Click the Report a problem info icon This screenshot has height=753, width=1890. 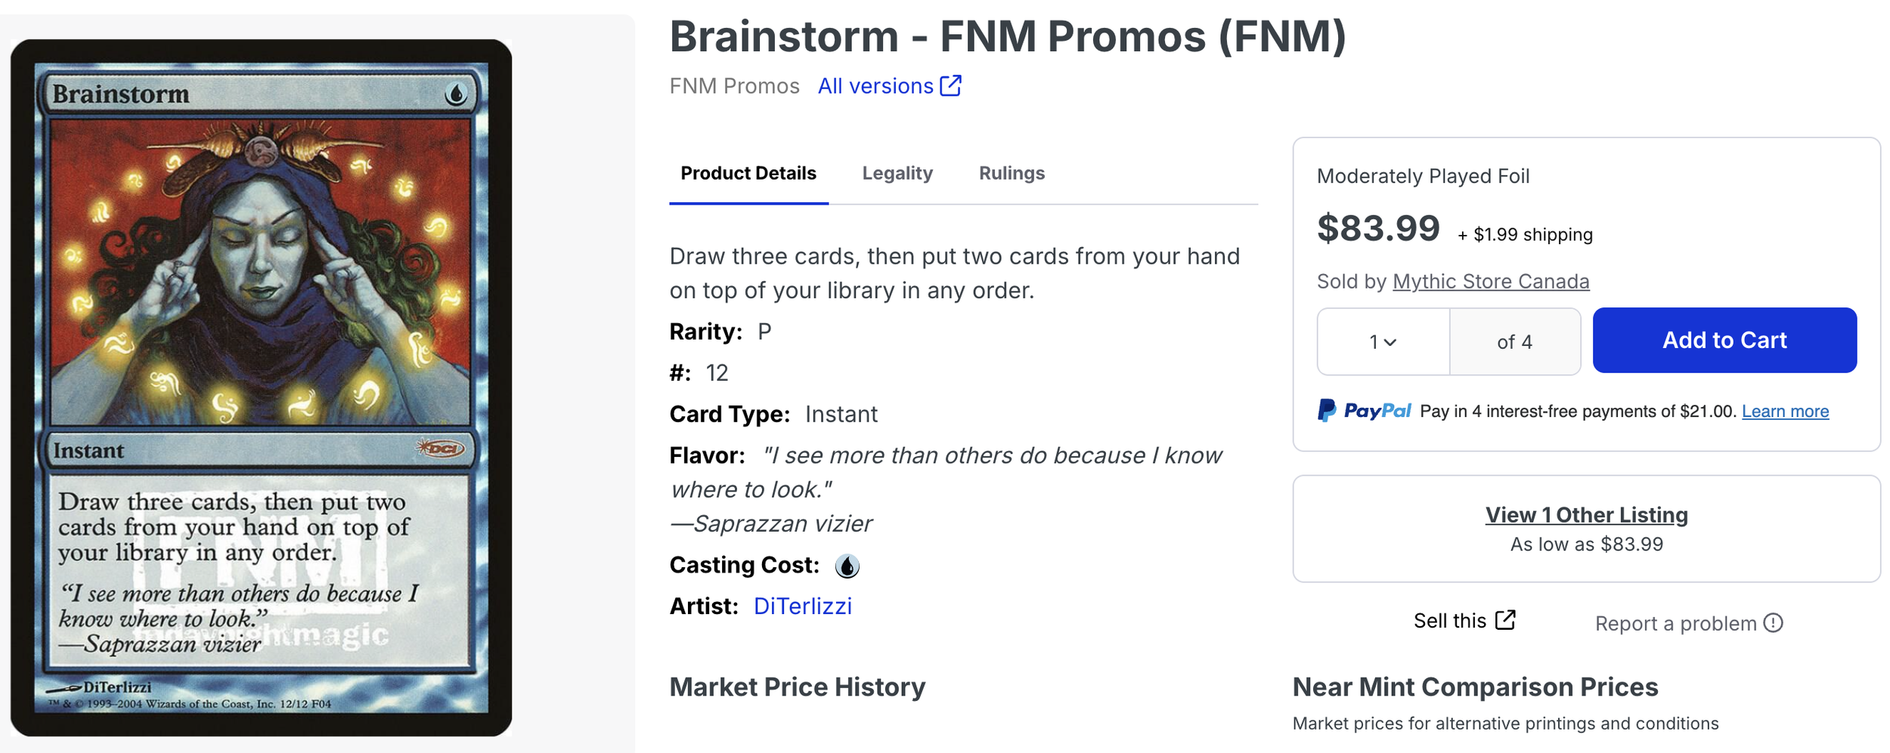tap(1773, 623)
